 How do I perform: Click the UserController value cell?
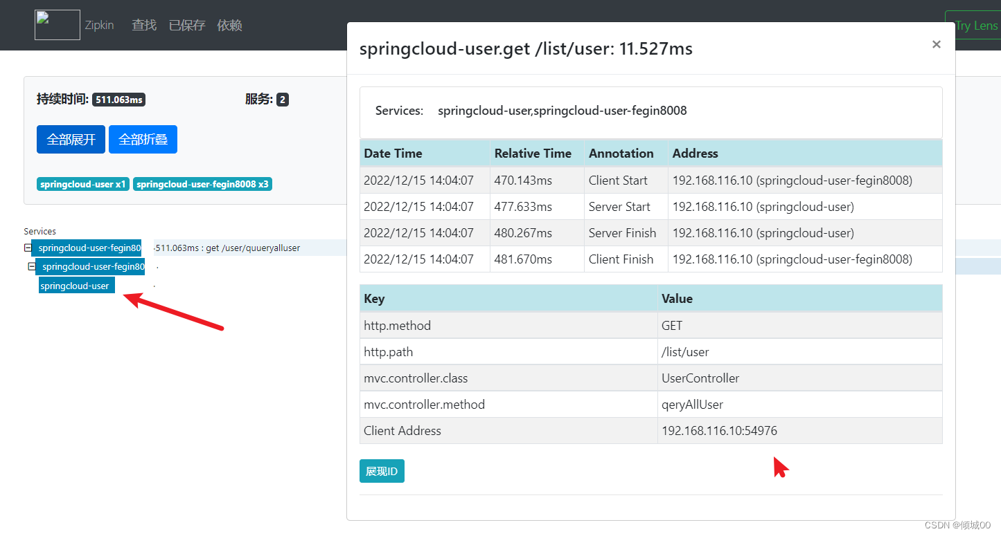[x=800, y=378]
